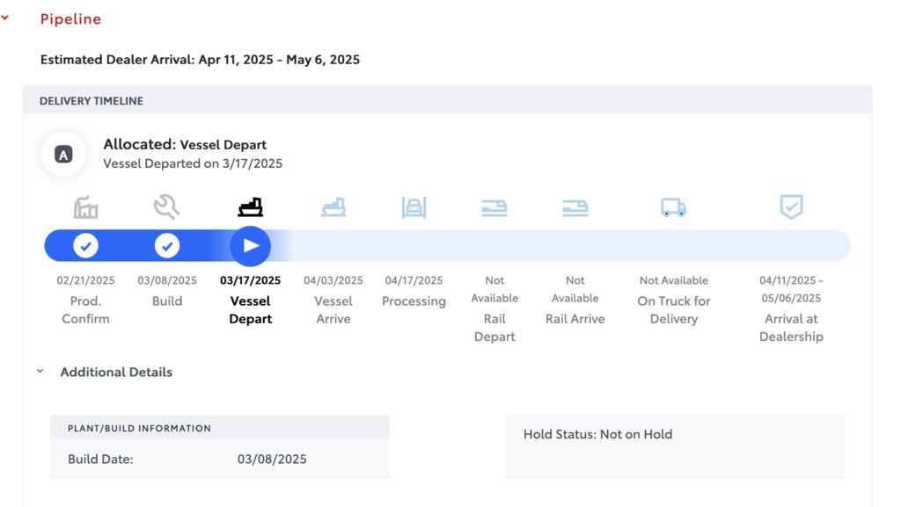This screenshot has width=901, height=507.
Task: Click the Processing label
Action: [x=414, y=301]
